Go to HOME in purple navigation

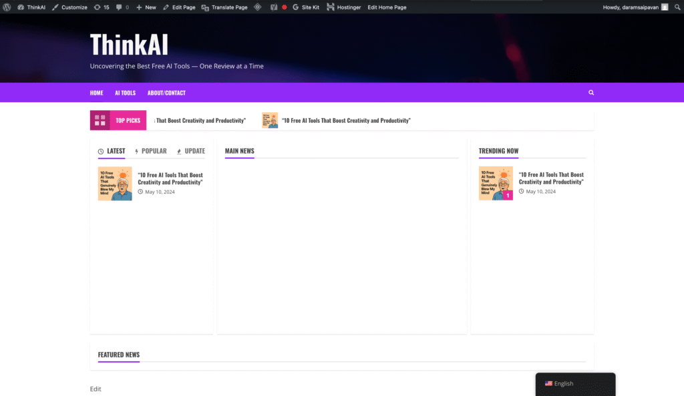point(96,92)
